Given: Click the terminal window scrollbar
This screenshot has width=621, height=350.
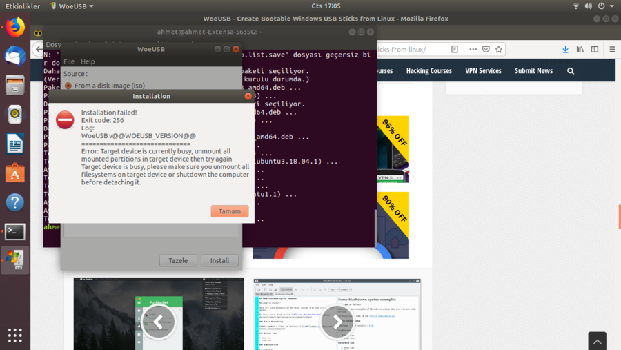Looking at the screenshot, I should [x=375, y=228].
